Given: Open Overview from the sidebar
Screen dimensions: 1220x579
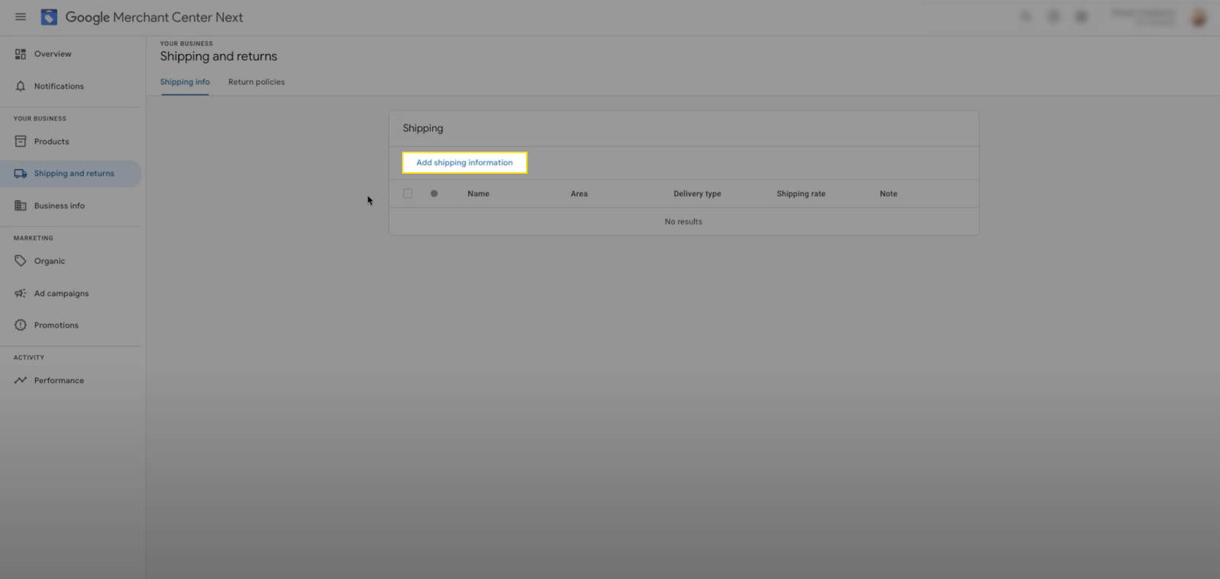Looking at the screenshot, I should pos(53,54).
